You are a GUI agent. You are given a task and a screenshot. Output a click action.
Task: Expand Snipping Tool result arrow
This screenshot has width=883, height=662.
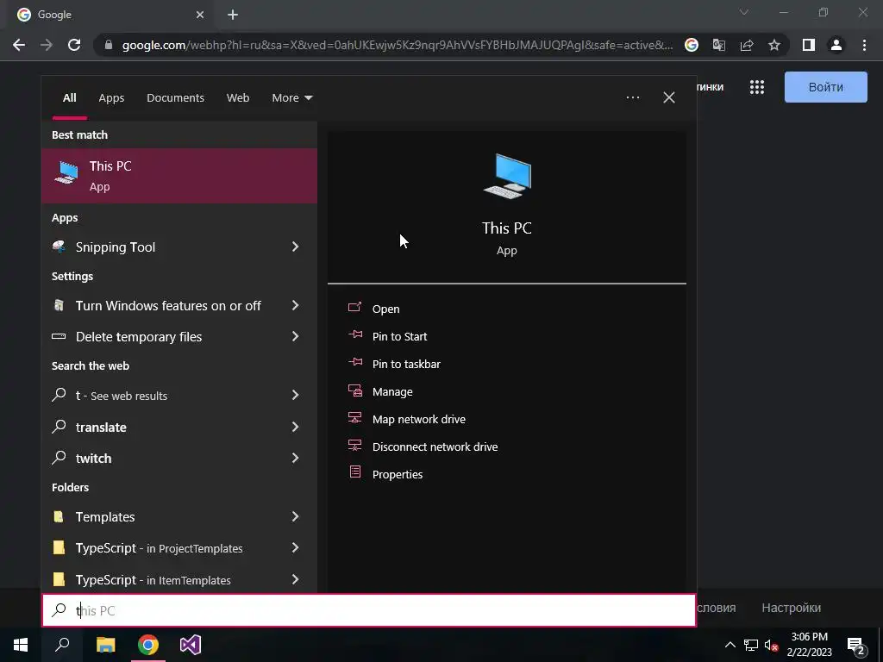[x=295, y=247]
